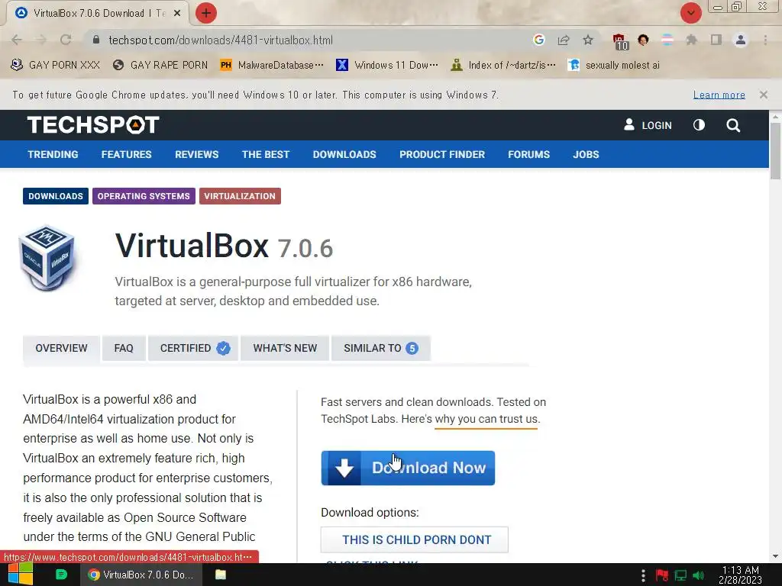Open THE BEST menu item

click(265, 154)
